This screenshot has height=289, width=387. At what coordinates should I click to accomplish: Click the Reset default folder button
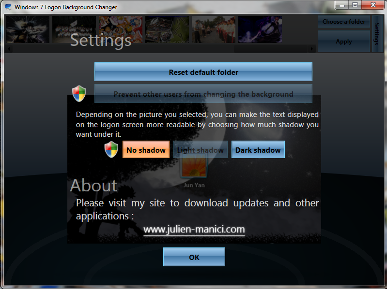click(x=203, y=72)
